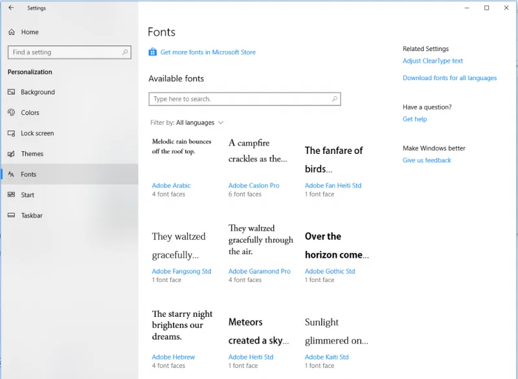
Task: Click the Microsoft Store bag icon
Action: [152, 52]
